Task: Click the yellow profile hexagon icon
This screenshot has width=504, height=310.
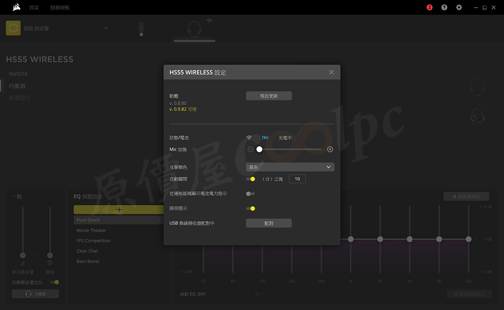Action: click(x=13, y=28)
